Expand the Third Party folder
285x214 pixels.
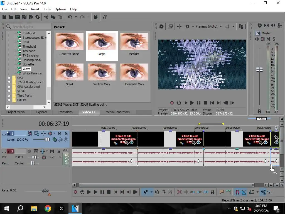9,96
